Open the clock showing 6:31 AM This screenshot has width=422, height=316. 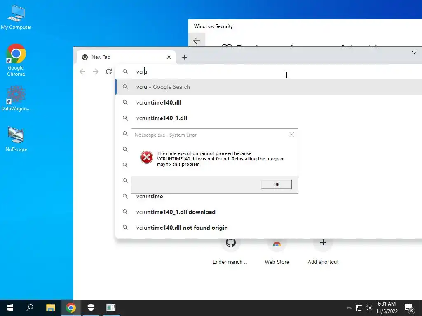click(387, 308)
